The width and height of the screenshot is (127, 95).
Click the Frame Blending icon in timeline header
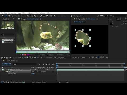46,64
